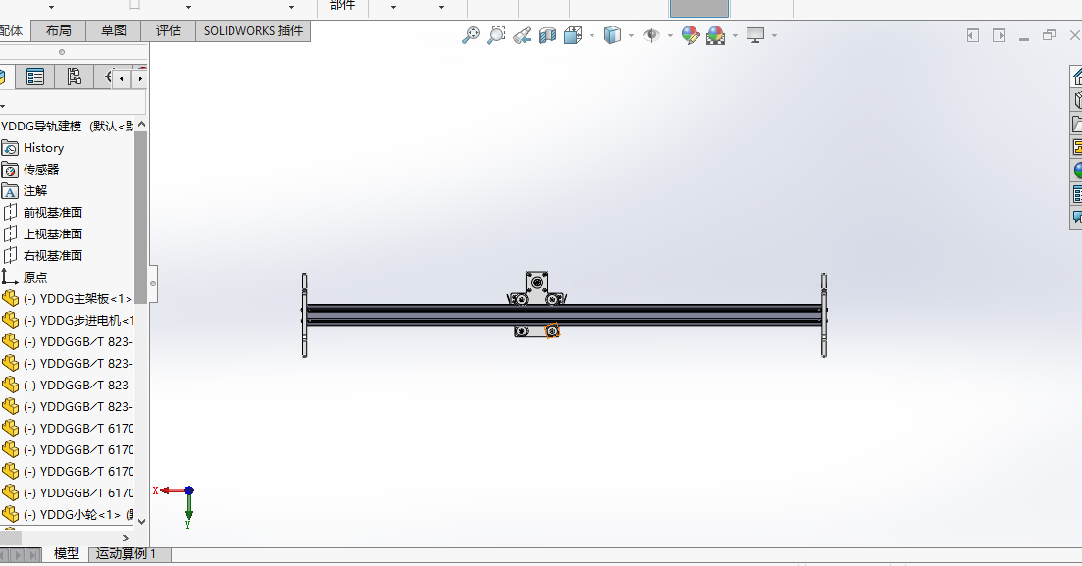The width and height of the screenshot is (1082, 566).
Task: Select the YDDG主架板<1> component
Action: pos(67,299)
